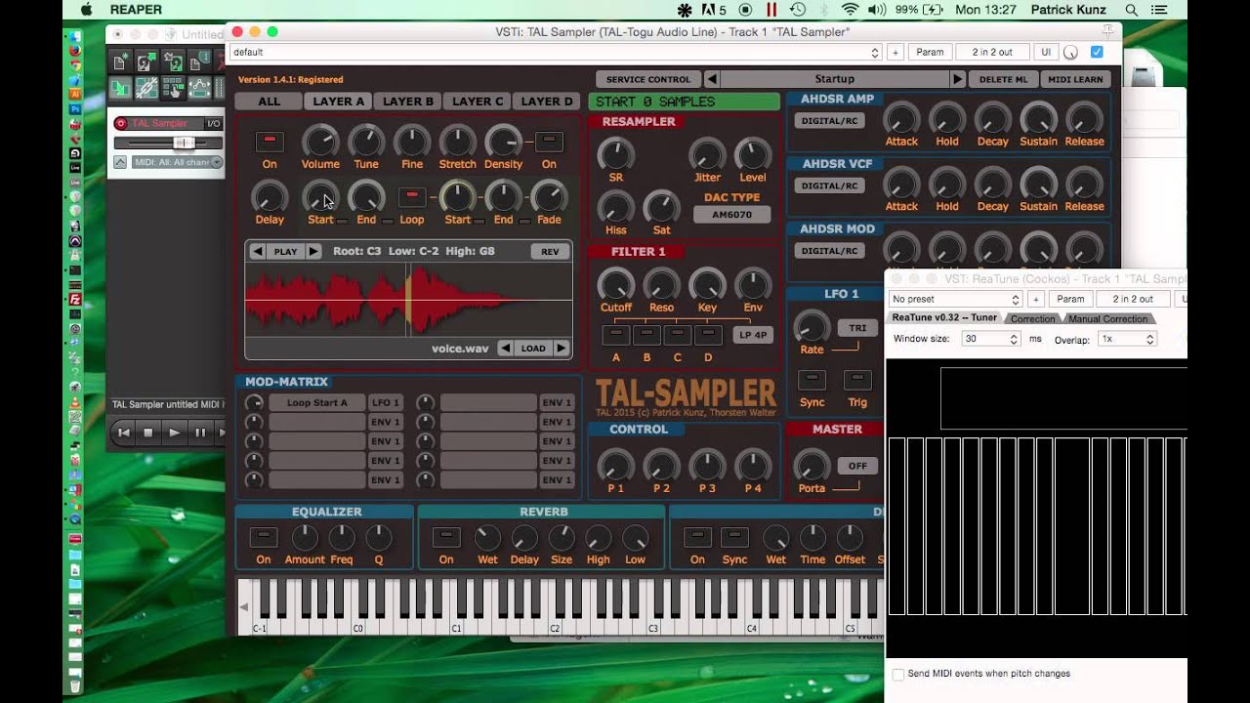Toggle the Reverb On switch
1250x703 pixels.
tap(446, 537)
